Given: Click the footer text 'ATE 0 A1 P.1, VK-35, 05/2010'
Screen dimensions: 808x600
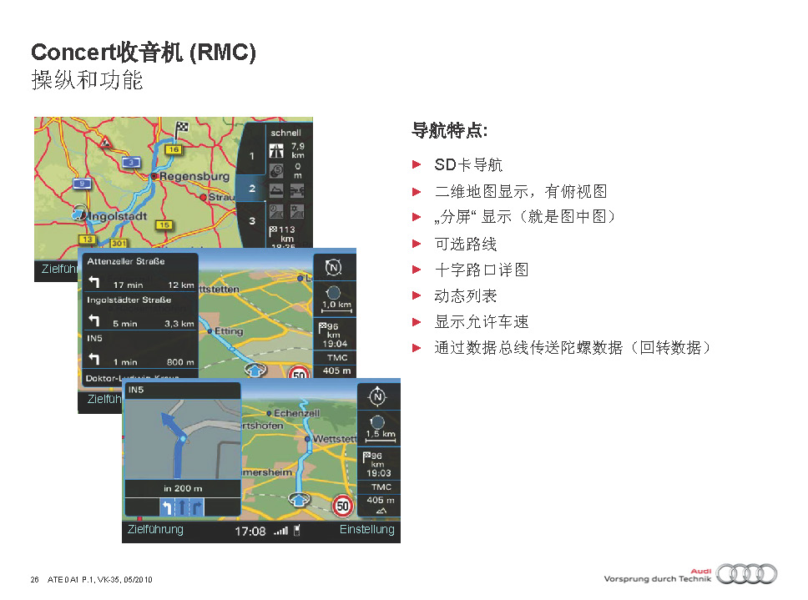Looking at the screenshot, I should tap(100, 579).
